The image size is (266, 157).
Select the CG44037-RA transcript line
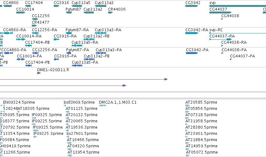click(x=221, y=39)
